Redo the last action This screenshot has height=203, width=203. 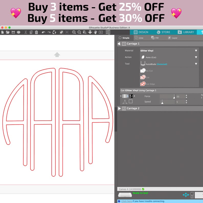point(49,32)
